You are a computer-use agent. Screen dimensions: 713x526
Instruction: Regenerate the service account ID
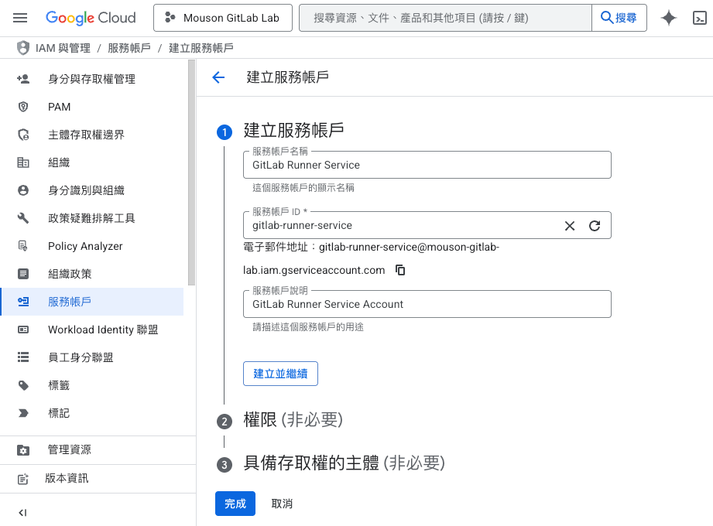coord(595,226)
